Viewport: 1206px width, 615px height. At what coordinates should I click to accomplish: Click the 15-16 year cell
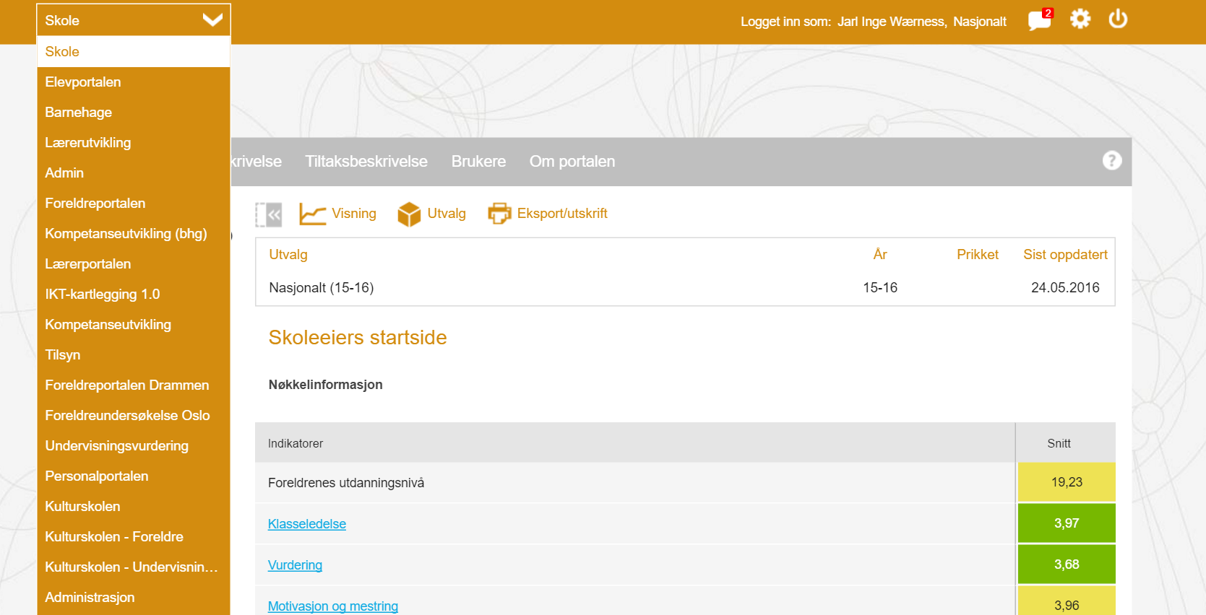point(880,288)
